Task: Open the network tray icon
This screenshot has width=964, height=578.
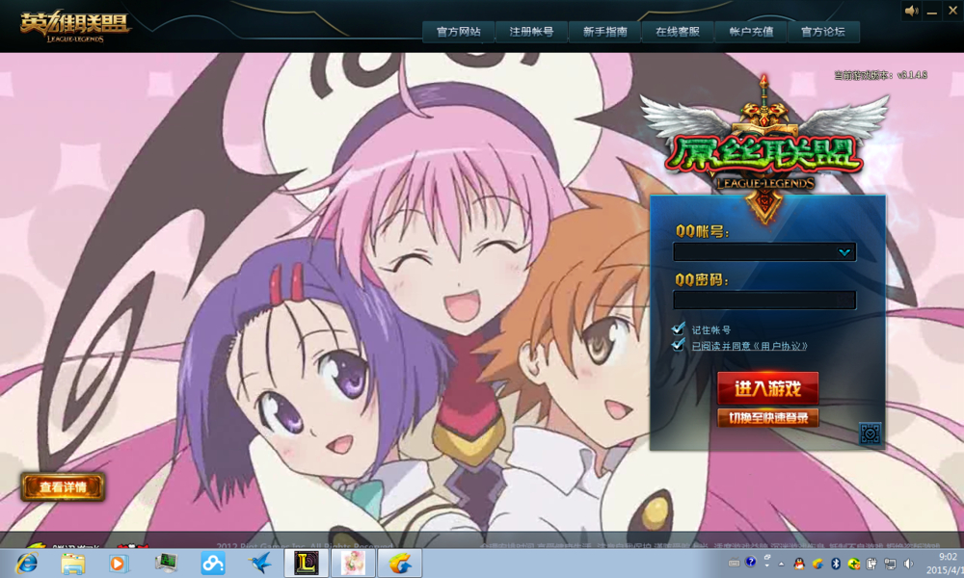Action: pos(890,564)
